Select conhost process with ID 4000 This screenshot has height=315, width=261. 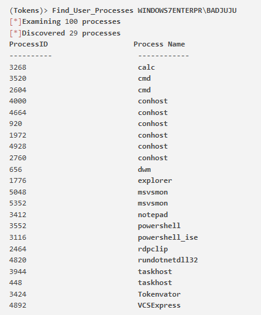point(153,101)
